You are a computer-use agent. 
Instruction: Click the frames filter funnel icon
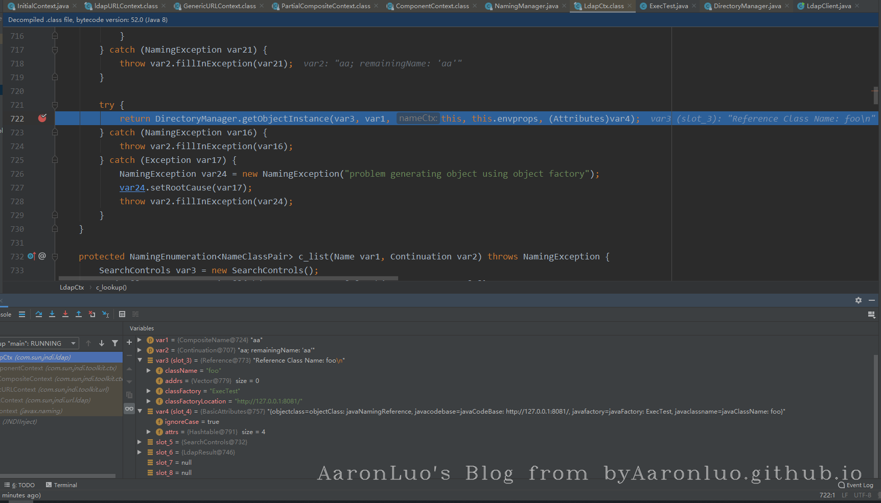115,343
